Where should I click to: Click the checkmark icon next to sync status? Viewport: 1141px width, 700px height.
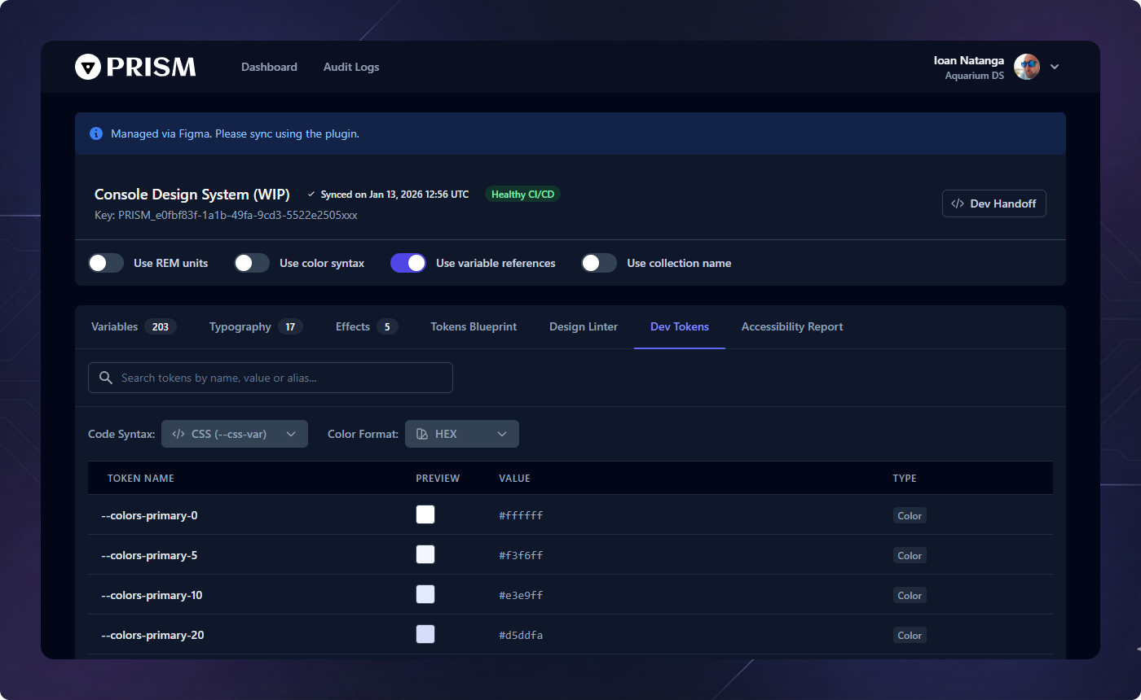click(x=311, y=194)
